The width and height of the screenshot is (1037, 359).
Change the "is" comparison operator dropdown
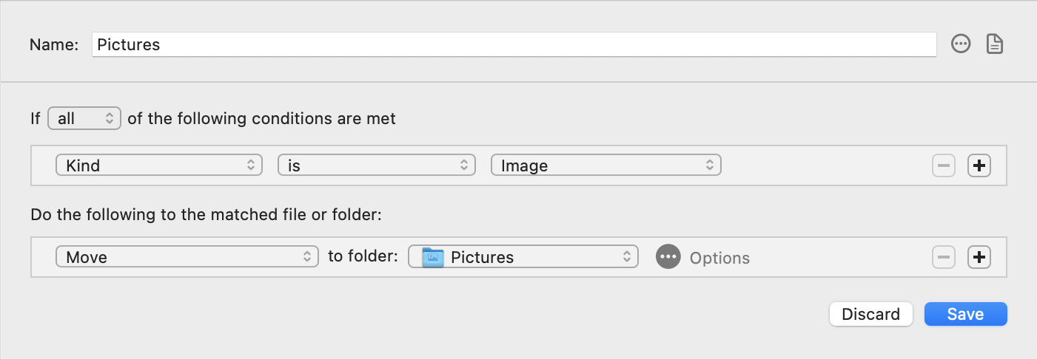(376, 165)
